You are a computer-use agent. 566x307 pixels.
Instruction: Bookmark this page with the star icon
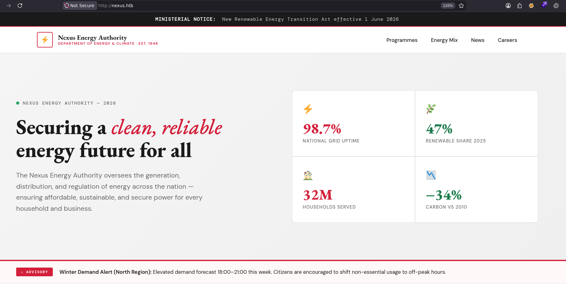click(461, 6)
